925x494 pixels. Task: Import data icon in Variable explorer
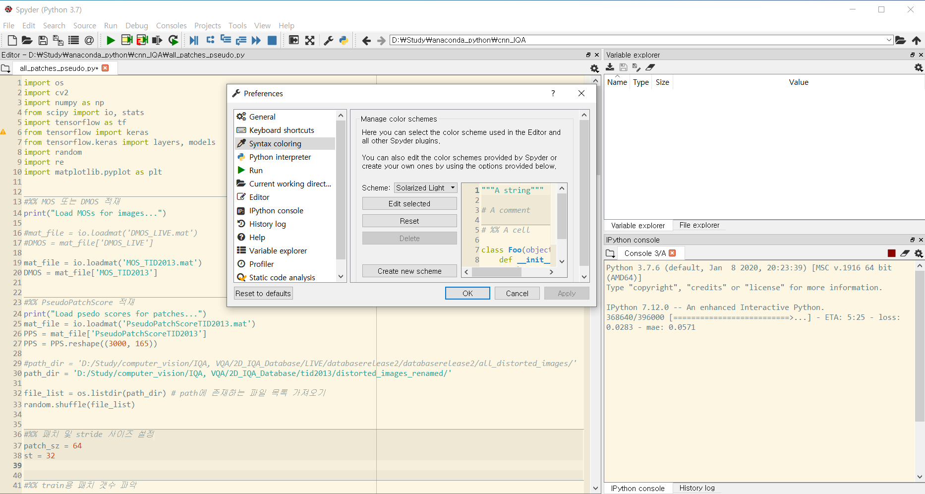[x=610, y=67]
